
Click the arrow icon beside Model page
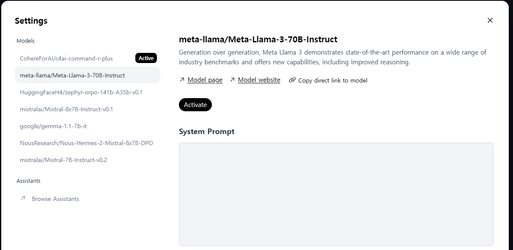coord(182,80)
